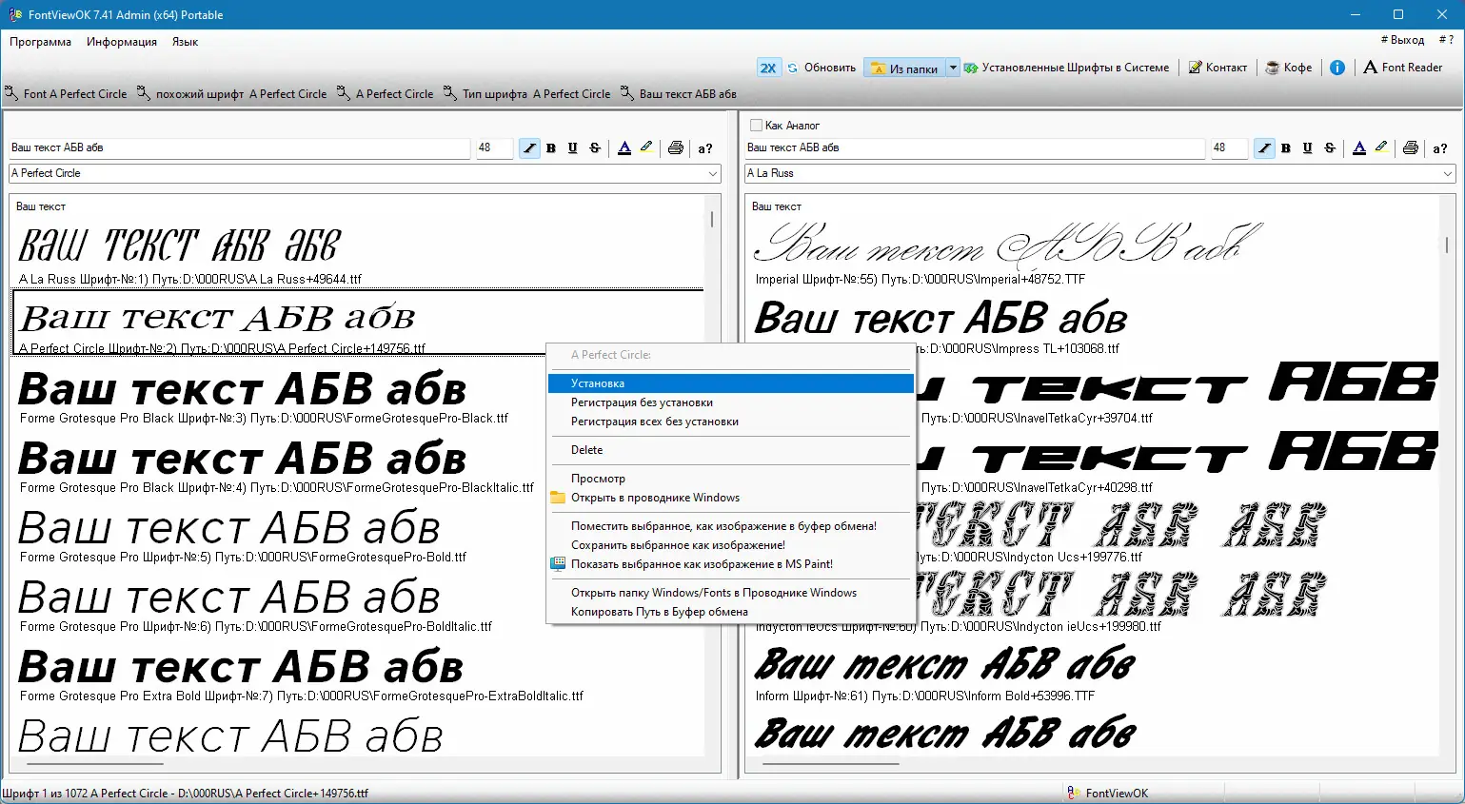Image resolution: width=1465 pixels, height=804 pixels.
Task: Select the Imperial font preview in right panel
Action: coord(1095,252)
